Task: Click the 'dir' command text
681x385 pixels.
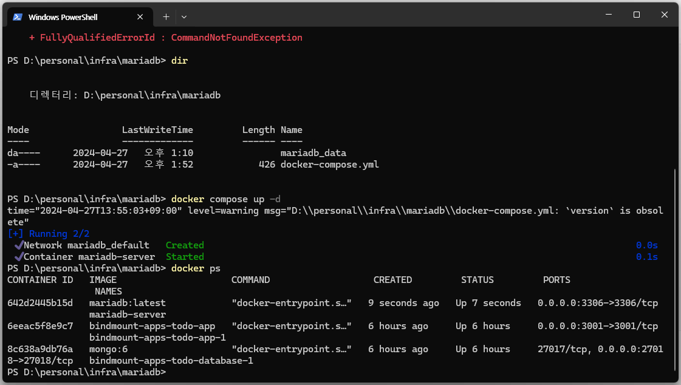Action: coord(179,61)
